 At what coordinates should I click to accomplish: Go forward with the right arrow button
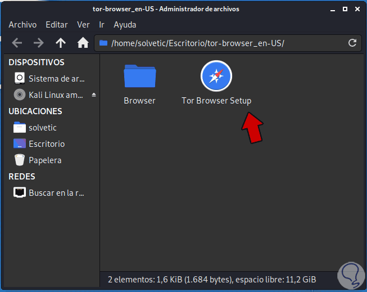point(39,43)
